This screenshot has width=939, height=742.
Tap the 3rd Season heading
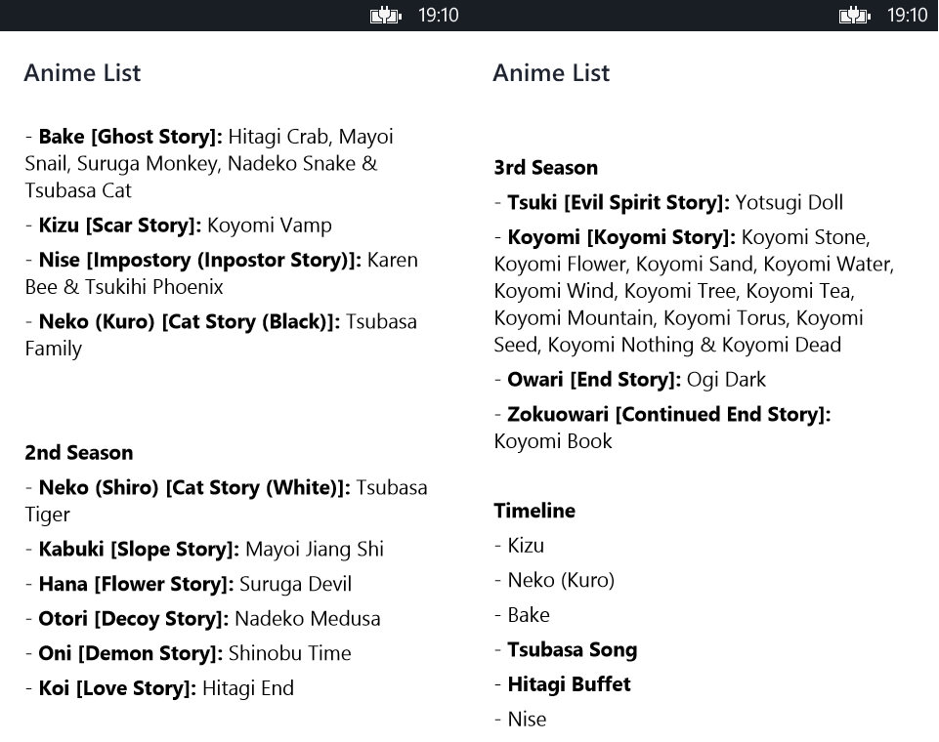pyautogui.click(x=546, y=168)
